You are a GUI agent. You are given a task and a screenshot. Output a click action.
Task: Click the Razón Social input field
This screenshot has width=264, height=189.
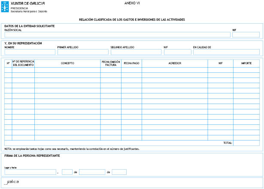click(117, 35)
